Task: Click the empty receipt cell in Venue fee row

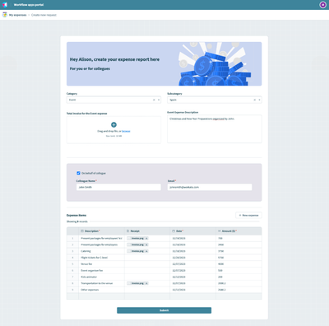Action: 147,264
